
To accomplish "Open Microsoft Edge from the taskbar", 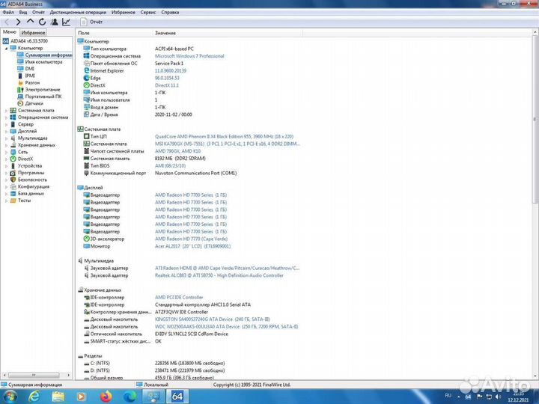I will [130, 397].
